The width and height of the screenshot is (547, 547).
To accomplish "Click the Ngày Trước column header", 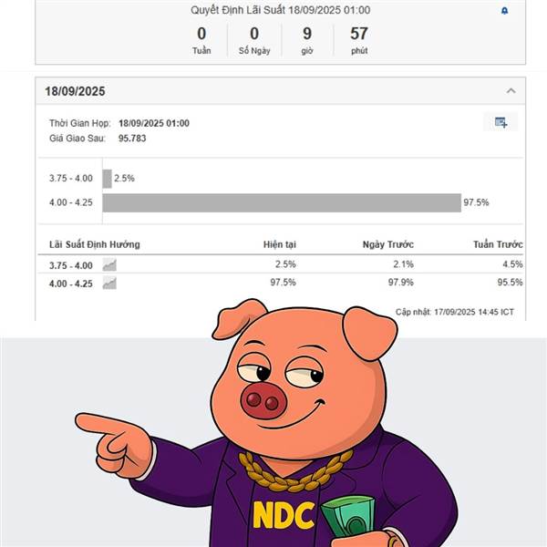I will click(388, 244).
